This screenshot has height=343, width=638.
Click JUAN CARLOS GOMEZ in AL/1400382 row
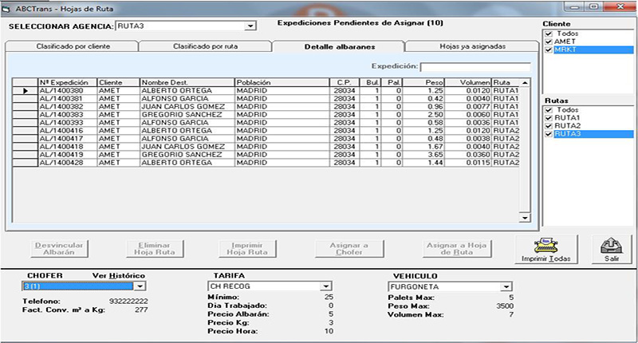183,107
